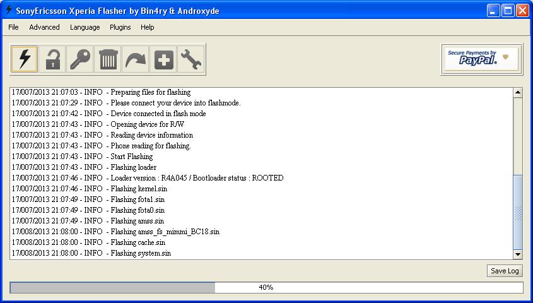Open the wrench tools icon

pyautogui.click(x=191, y=59)
